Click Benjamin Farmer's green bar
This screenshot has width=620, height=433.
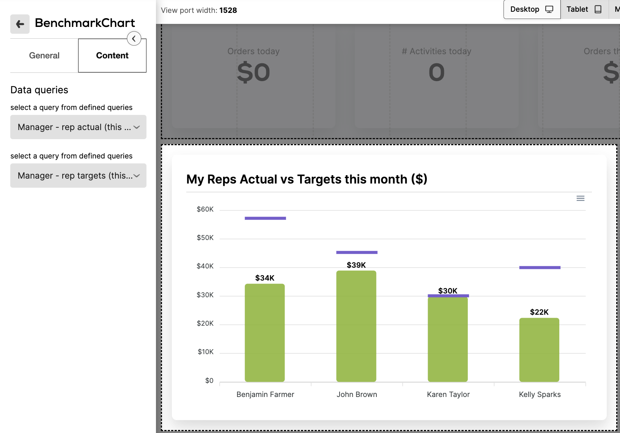coord(265,333)
